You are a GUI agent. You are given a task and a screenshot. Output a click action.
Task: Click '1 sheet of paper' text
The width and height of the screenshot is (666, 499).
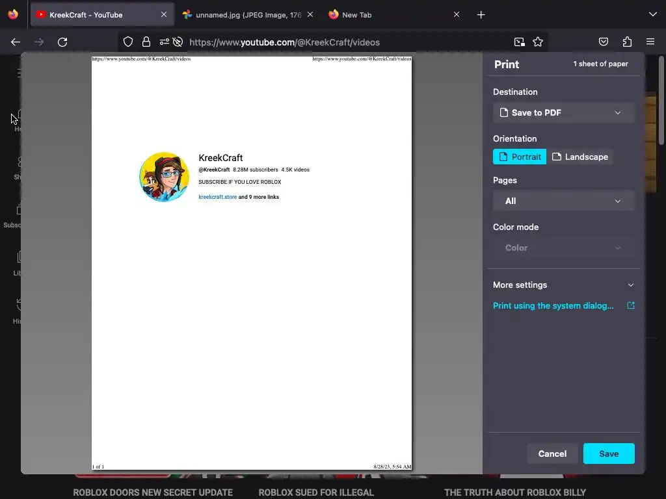click(x=600, y=64)
